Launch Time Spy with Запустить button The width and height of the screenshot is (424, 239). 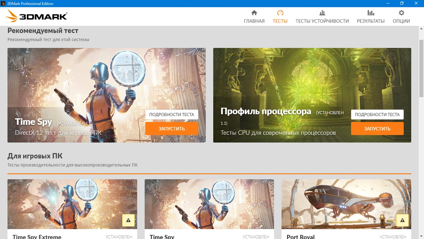pos(172,129)
